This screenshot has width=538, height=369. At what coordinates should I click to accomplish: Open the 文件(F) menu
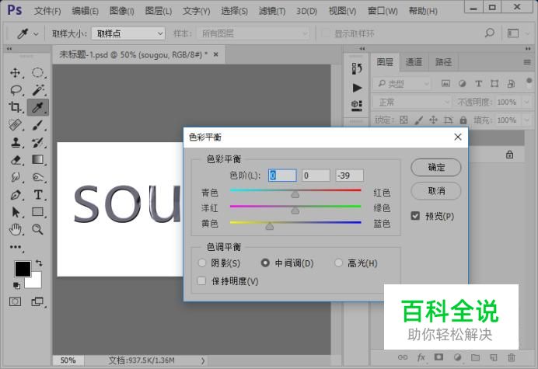point(47,11)
